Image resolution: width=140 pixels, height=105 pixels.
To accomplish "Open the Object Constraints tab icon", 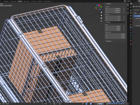I will click(x=131, y=35).
